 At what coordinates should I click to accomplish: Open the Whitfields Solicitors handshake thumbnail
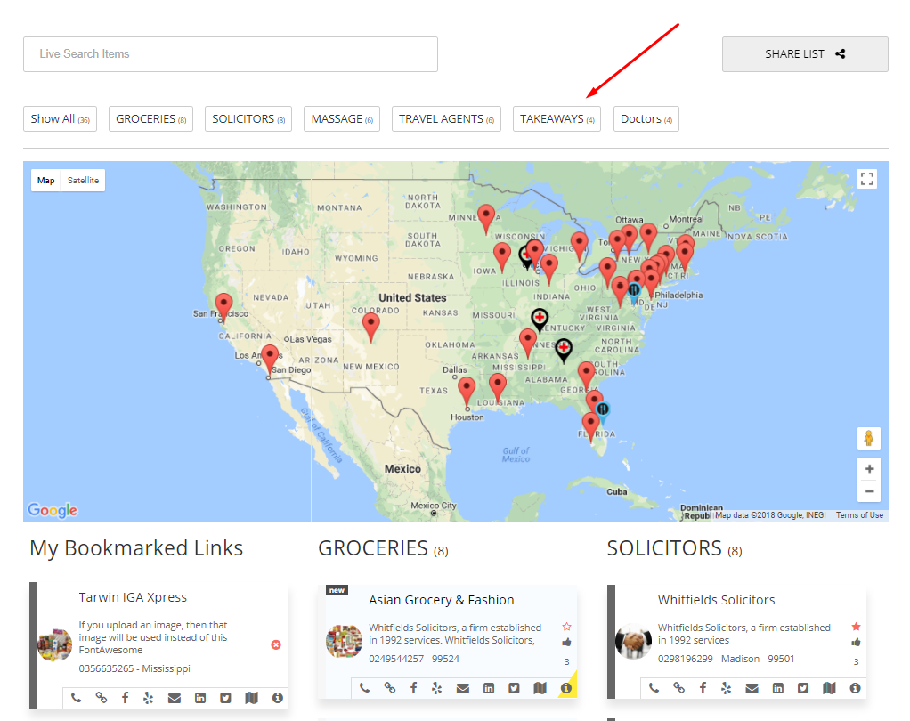click(x=633, y=642)
